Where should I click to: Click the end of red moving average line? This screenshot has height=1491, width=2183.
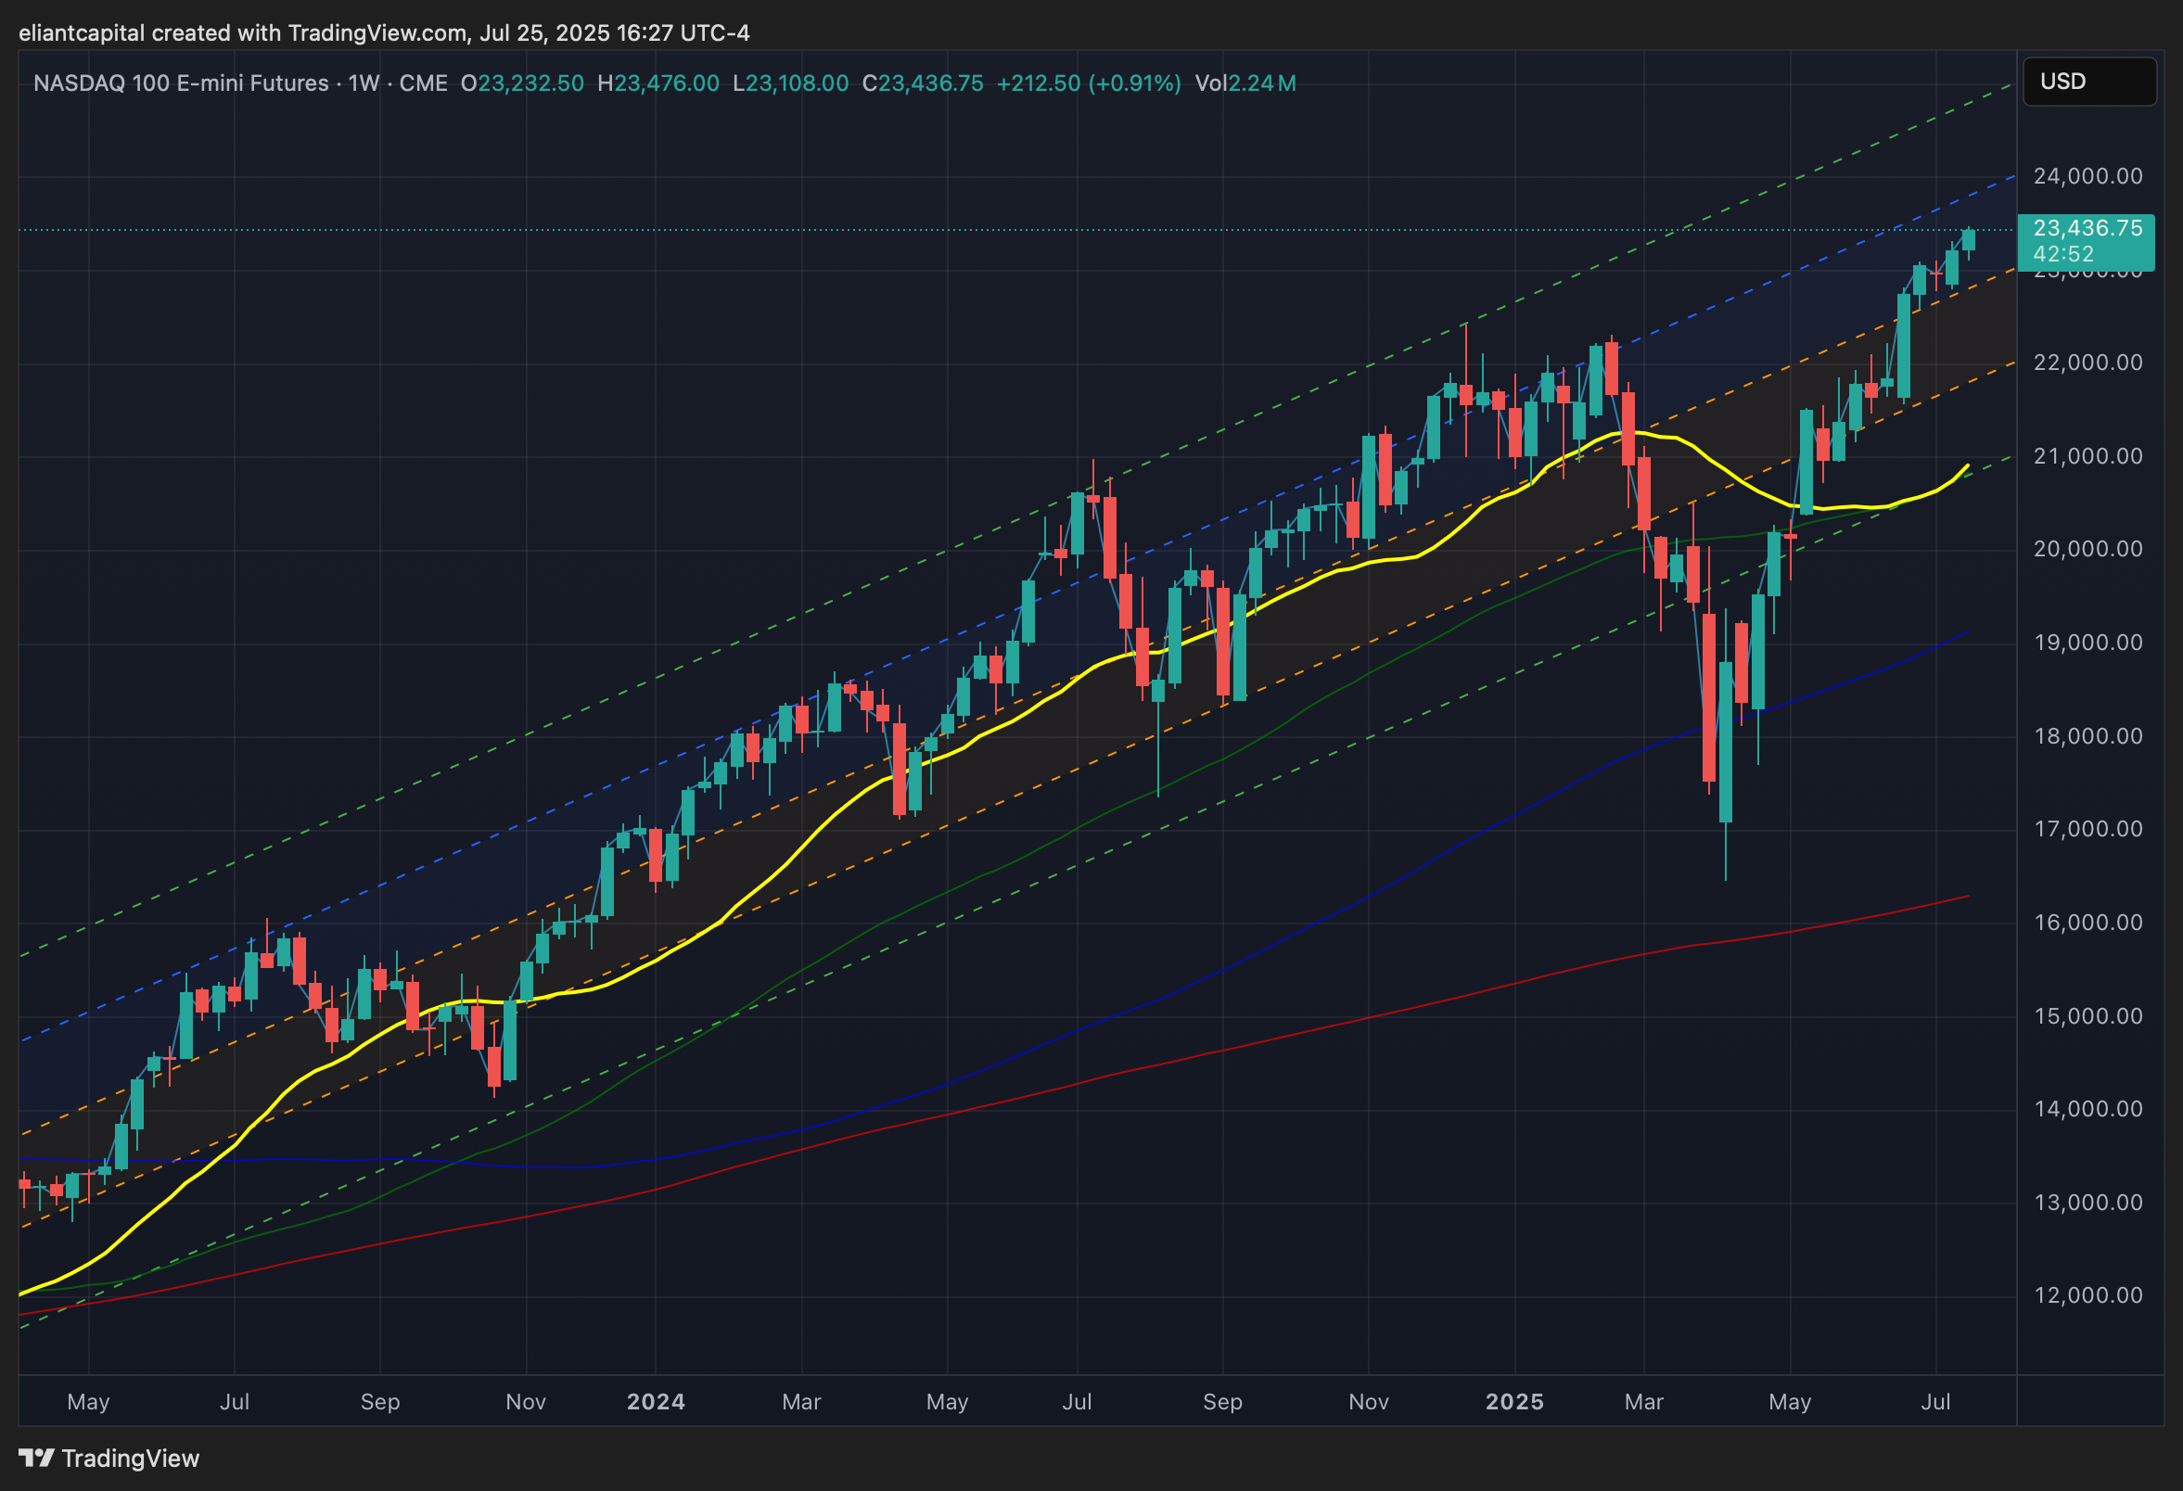point(1967,897)
